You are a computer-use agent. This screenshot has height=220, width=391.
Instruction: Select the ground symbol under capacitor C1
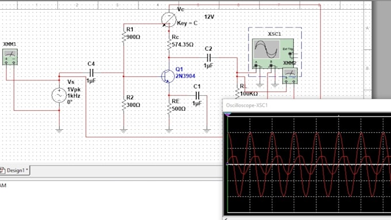tap(207, 130)
